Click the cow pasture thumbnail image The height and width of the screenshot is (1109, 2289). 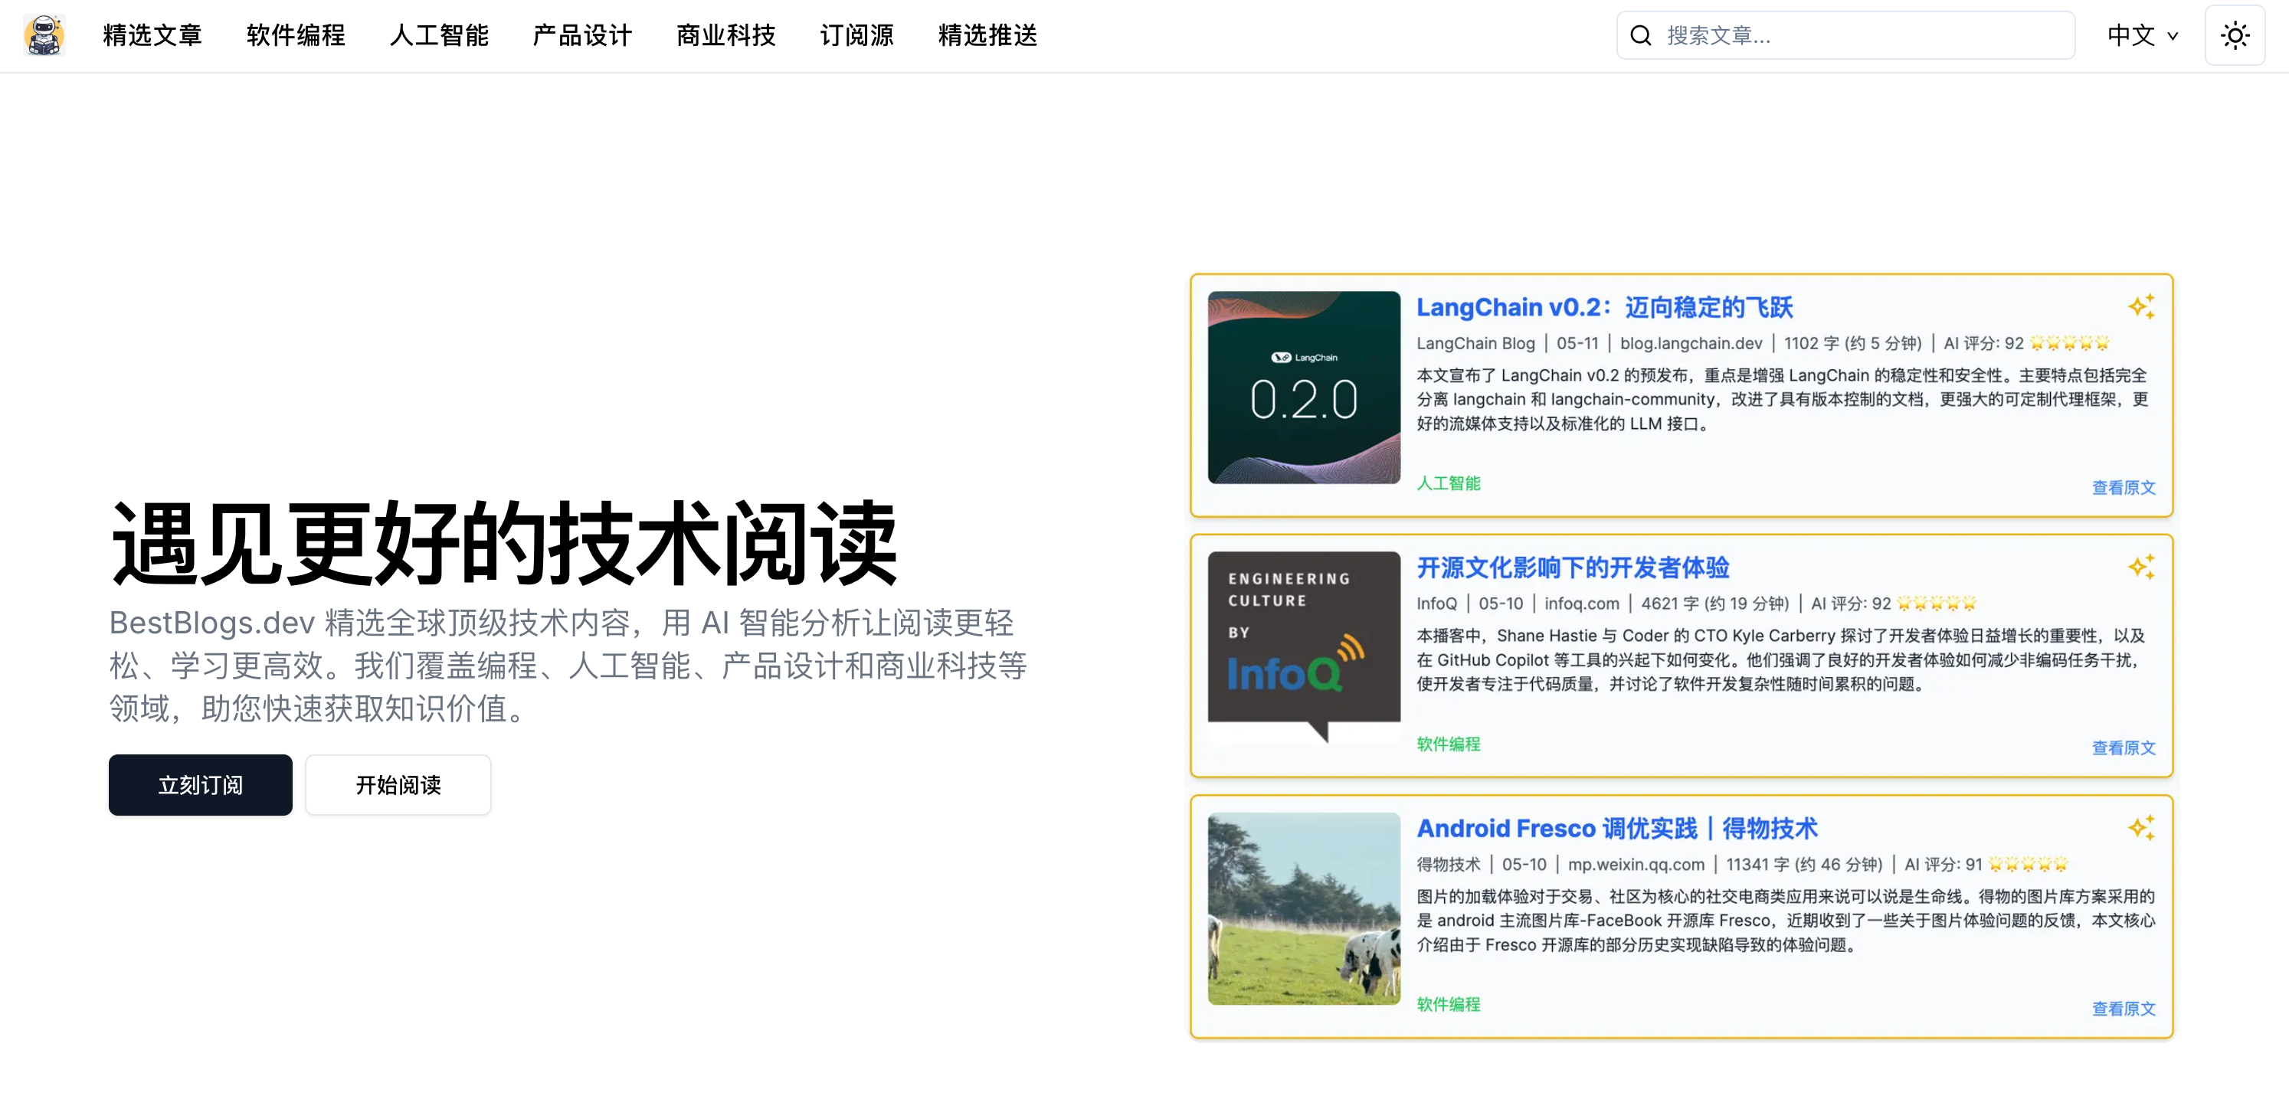coord(1304,908)
